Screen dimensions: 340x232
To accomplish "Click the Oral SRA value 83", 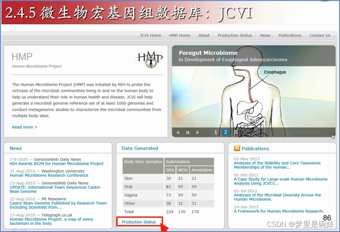I will (169, 187).
